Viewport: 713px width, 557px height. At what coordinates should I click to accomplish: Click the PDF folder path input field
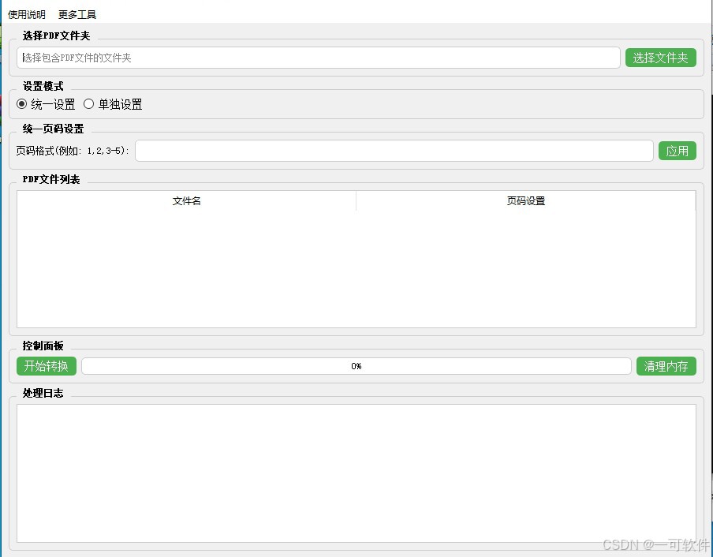[x=319, y=58]
